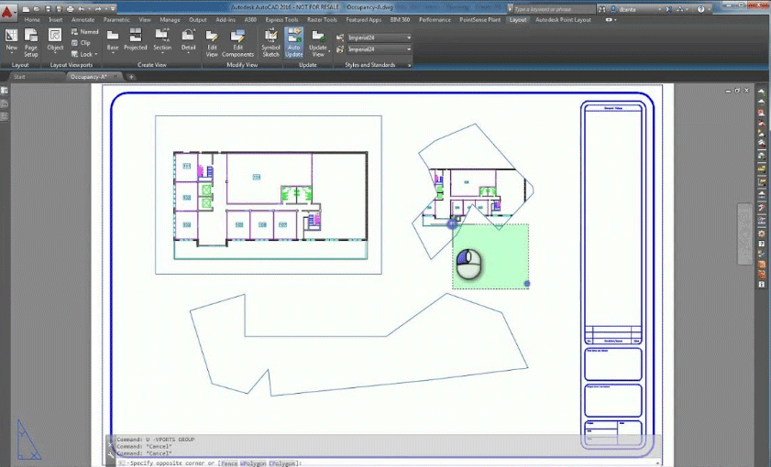Click the Object viewport tool

[x=55, y=40]
